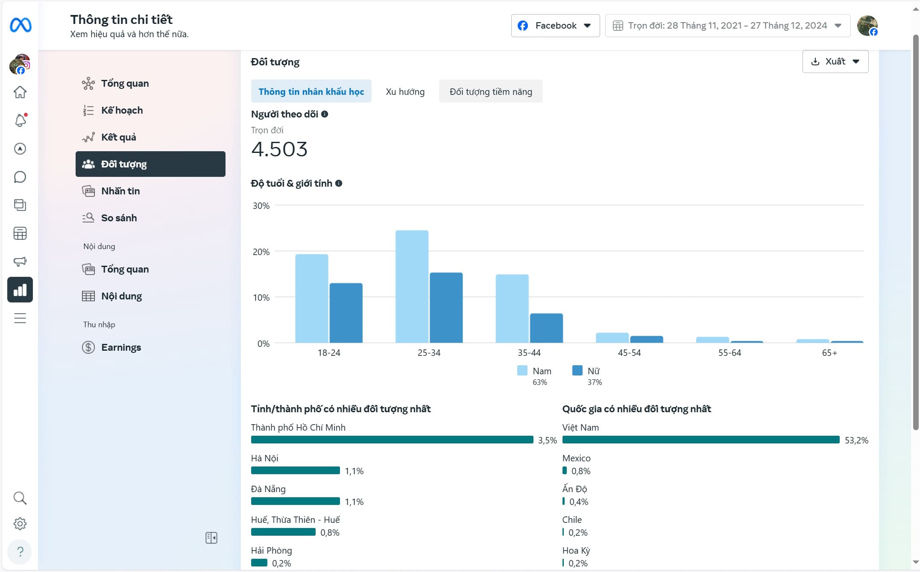Open the Meta logo home

tap(21, 25)
